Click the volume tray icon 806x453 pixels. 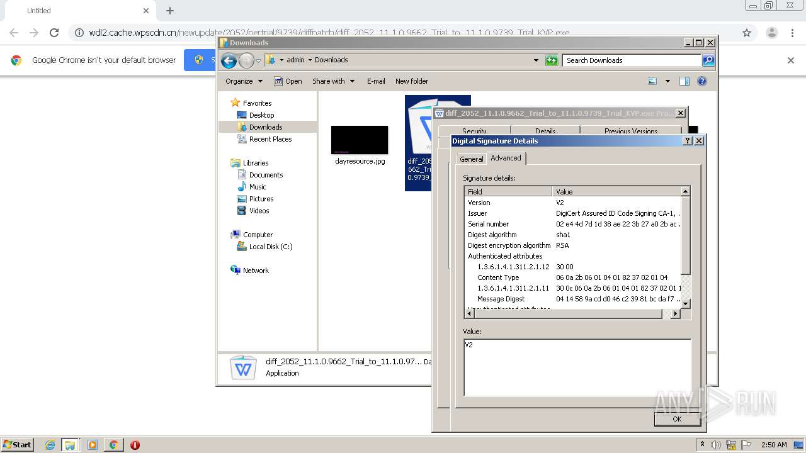click(716, 445)
